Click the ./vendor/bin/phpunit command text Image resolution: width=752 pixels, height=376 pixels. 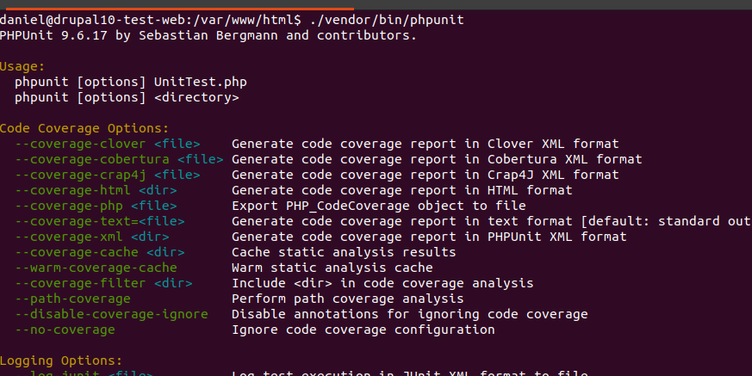(x=387, y=20)
